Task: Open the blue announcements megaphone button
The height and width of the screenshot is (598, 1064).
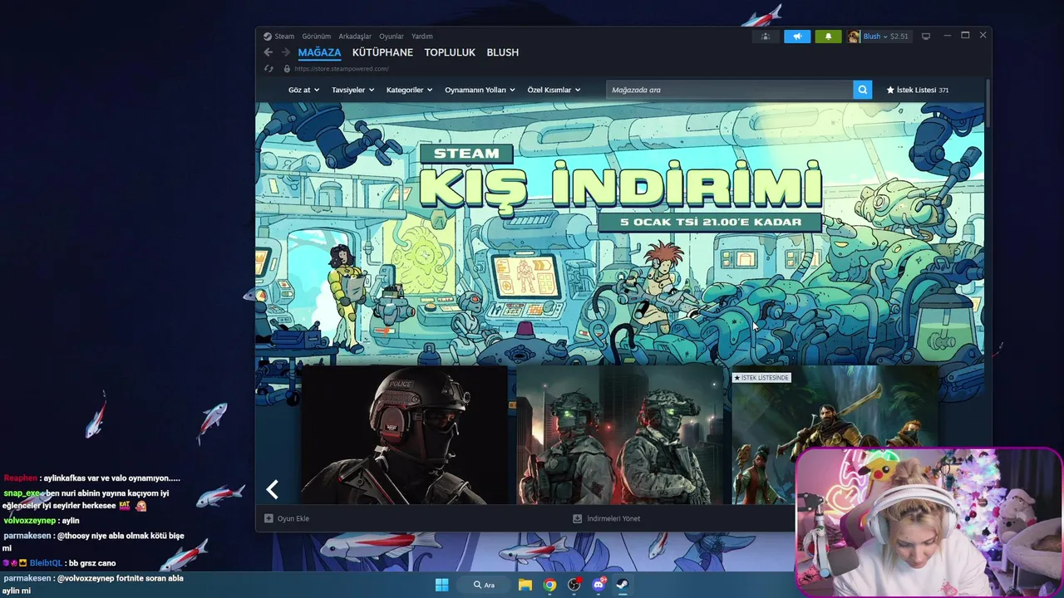Action: point(797,37)
